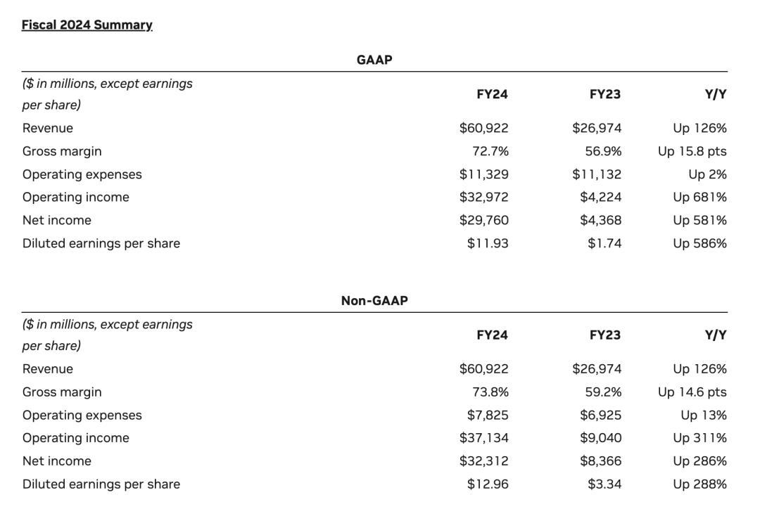Click GAAP net income $29,760 value
Image resolution: width=760 pixels, height=521 pixels.
point(483,220)
